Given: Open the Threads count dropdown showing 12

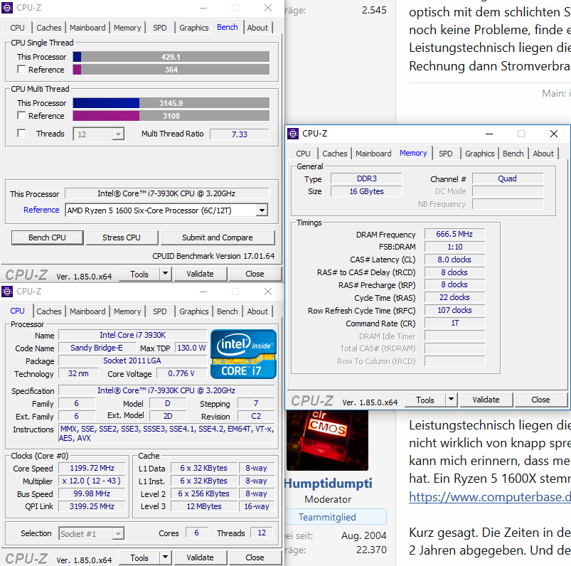Looking at the screenshot, I should coord(98,134).
